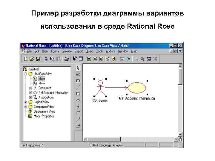This screenshot has height=161, width=215.
Task: Go back with Browse Previous Diagram arrow
Action: tap(128, 59)
